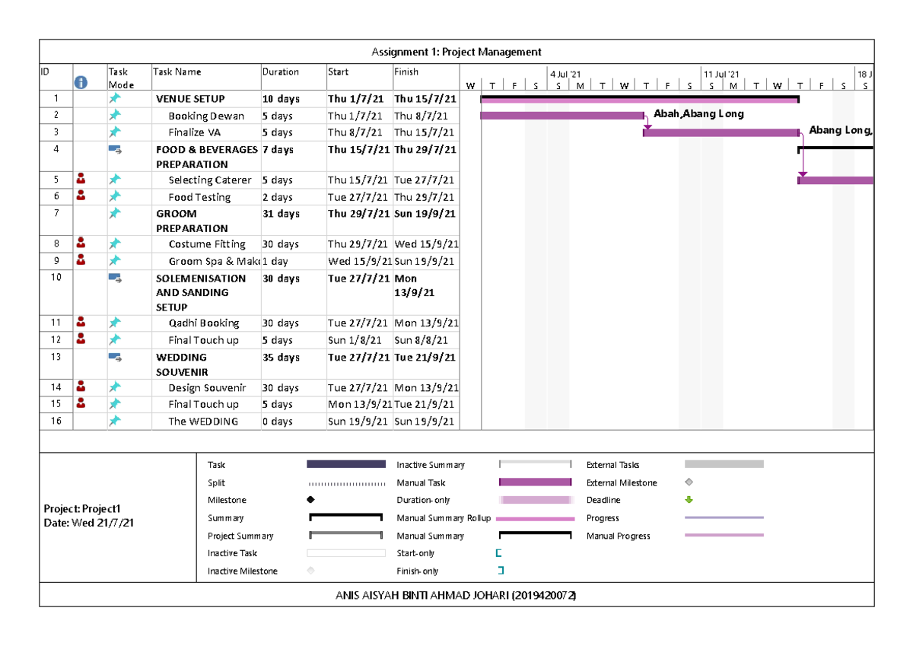The image size is (913, 646).
Task: Click the Finalize VA Gantt bar
Action: [721, 132]
